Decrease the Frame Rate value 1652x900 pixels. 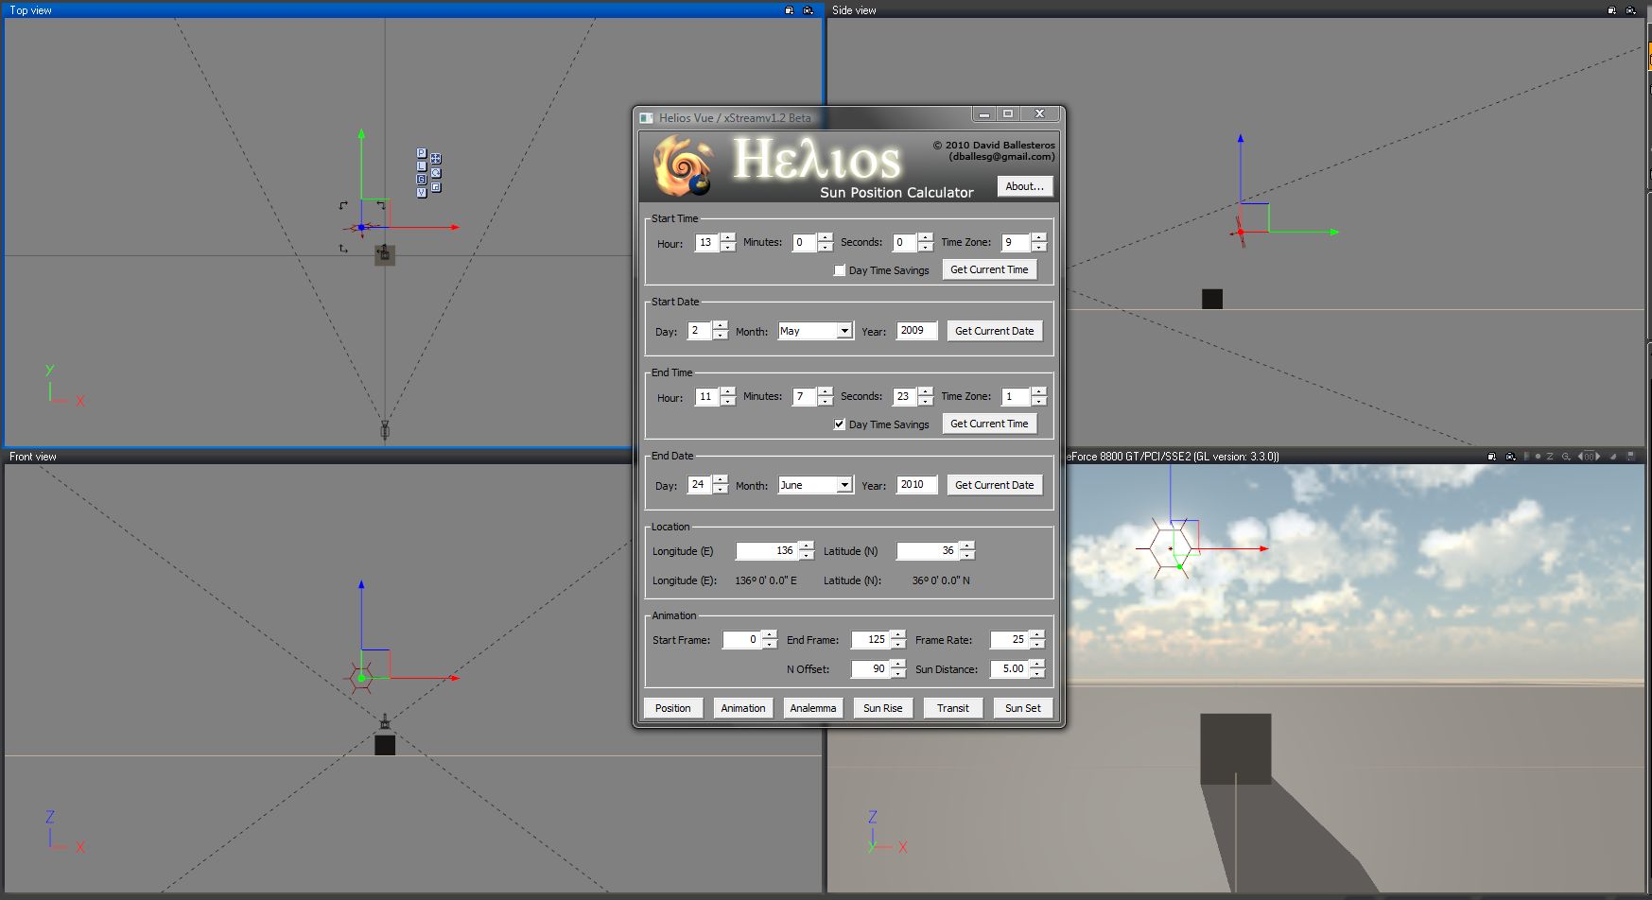(1037, 645)
